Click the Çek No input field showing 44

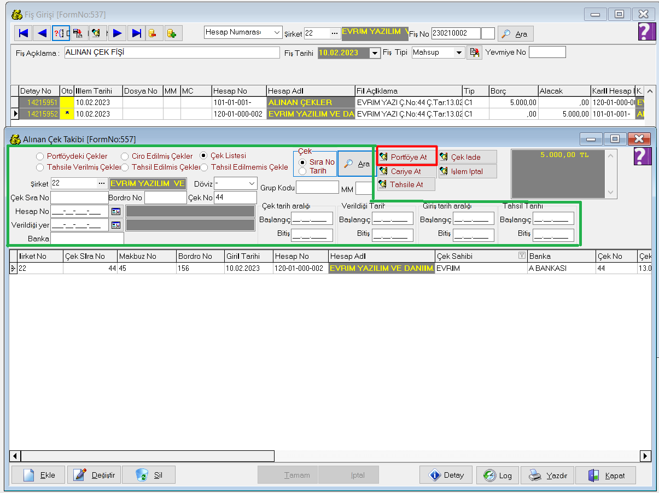(235, 198)
